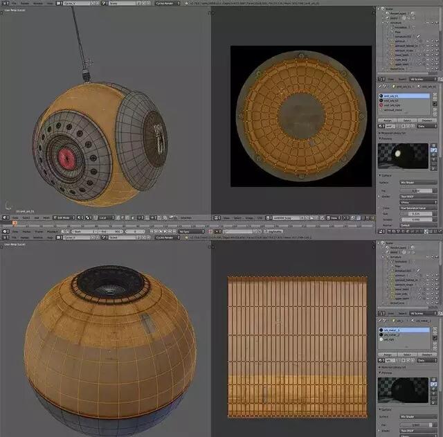
Task: Open File menu in bottom window
Action: tap(14, 238)
